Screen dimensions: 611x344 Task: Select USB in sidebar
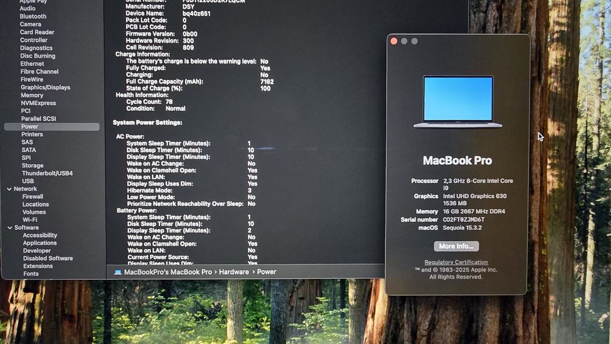(x=28, y=181)
